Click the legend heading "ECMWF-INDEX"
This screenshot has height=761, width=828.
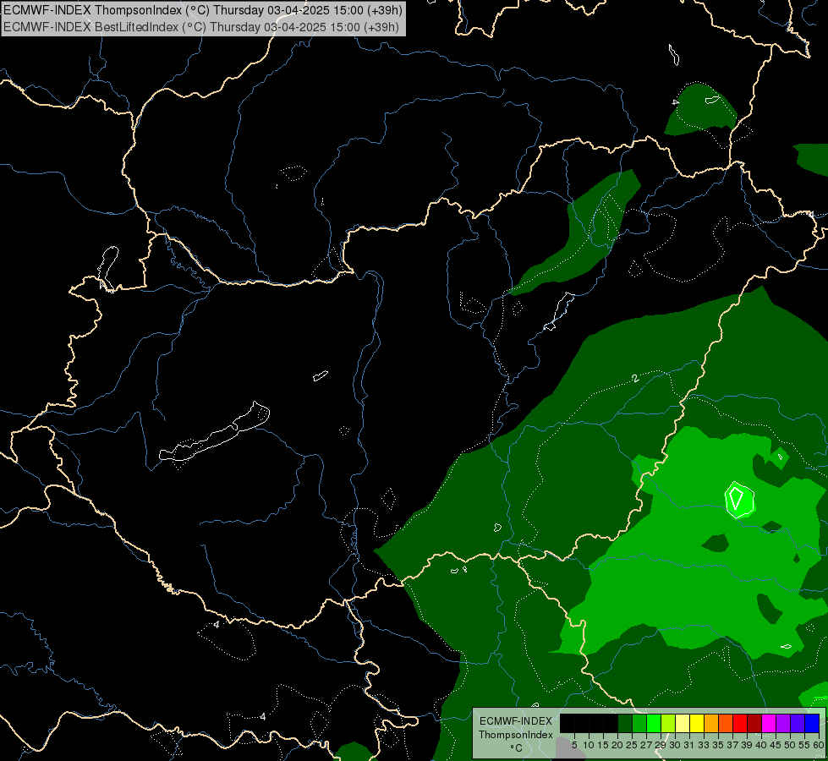[x=515, y=721]
